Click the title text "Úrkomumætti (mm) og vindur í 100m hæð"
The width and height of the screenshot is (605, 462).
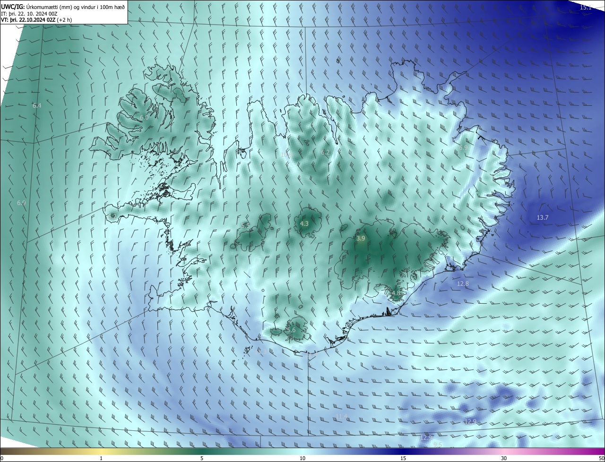point(75,7)
